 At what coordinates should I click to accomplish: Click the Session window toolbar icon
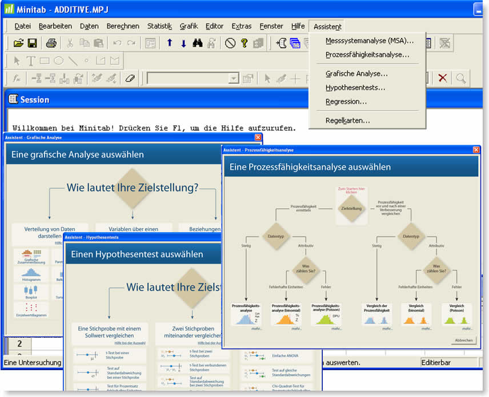click(282, 43)
